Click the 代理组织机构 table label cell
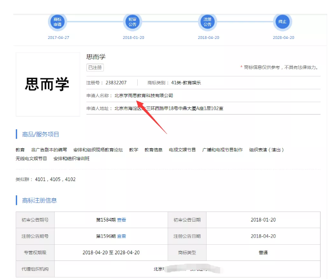Screen dimensions: 331x279 click(x=35, y=269)
